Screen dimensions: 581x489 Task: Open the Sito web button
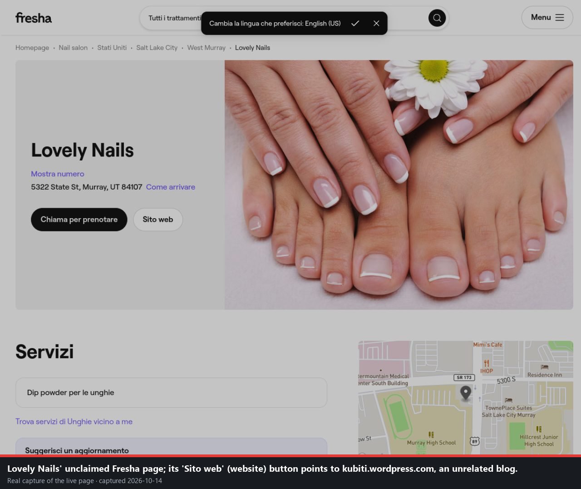(x=158, y=220)
